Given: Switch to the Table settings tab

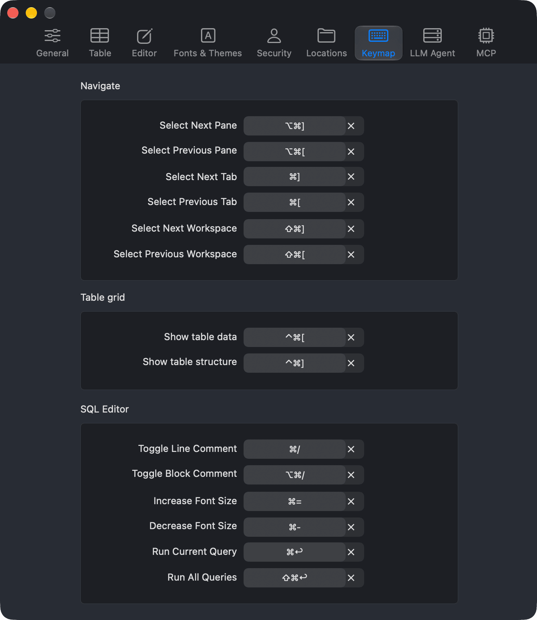Looking at the screenshot, I should click(x=100, y=43).
